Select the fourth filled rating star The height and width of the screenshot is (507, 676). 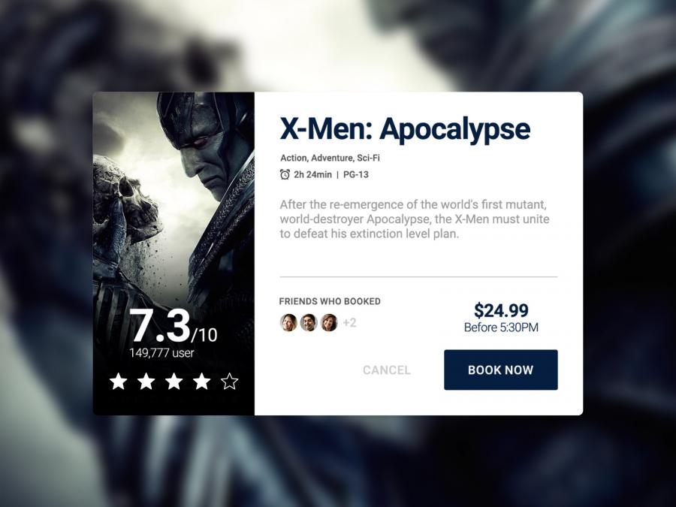[x=202, y=382]
